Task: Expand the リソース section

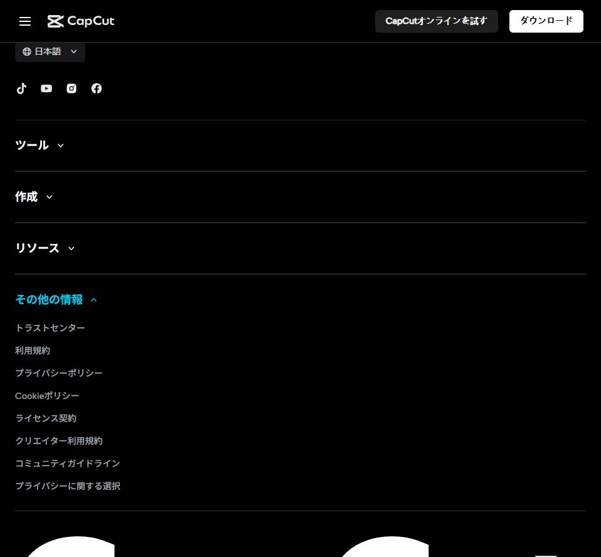Action: (x=45, y=248)
